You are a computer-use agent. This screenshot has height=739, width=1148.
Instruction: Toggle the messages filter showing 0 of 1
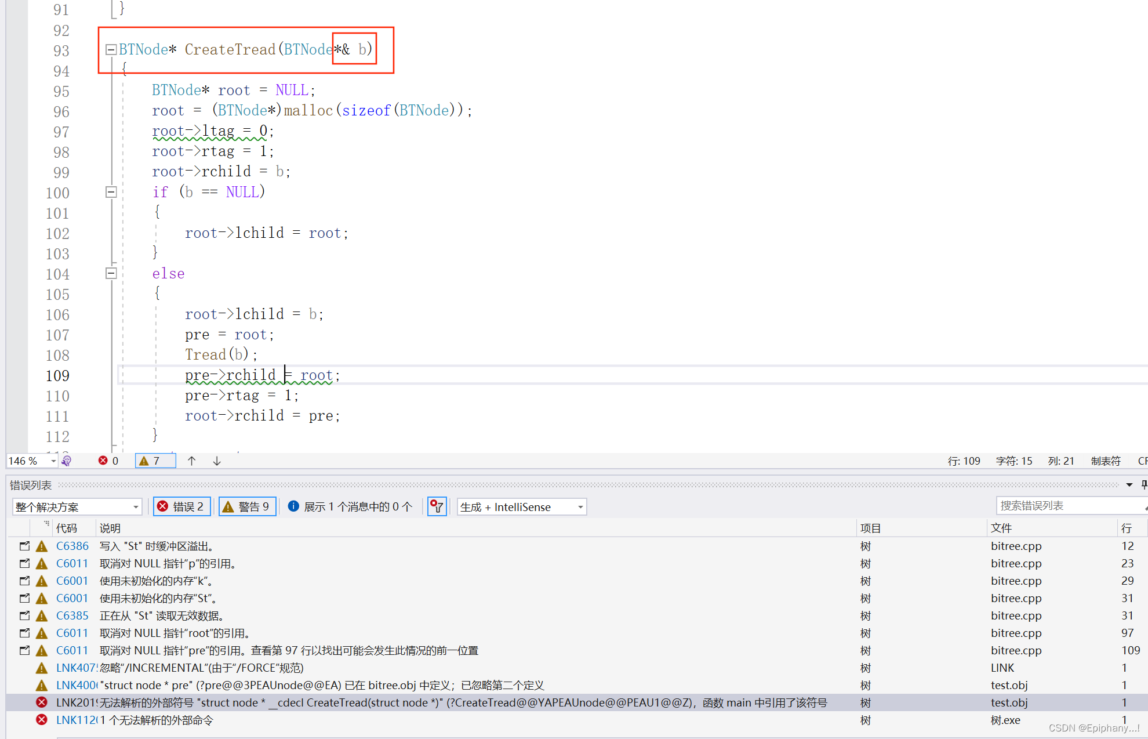tap(351, 507)
